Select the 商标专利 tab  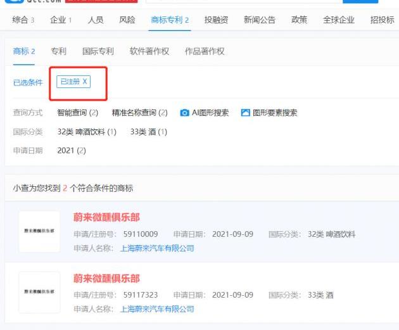(170, 20)
